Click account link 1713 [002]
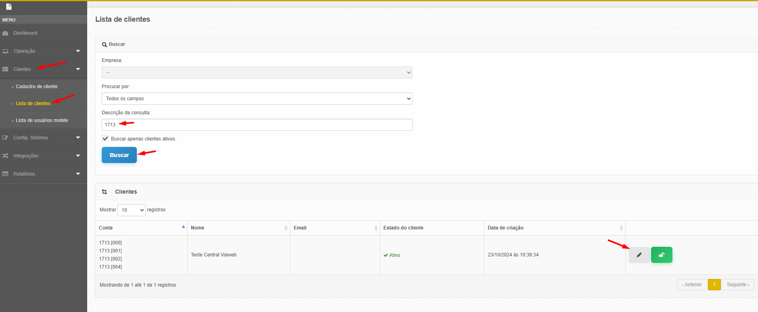This screenshot has width=758, height=312. (111, 259)
